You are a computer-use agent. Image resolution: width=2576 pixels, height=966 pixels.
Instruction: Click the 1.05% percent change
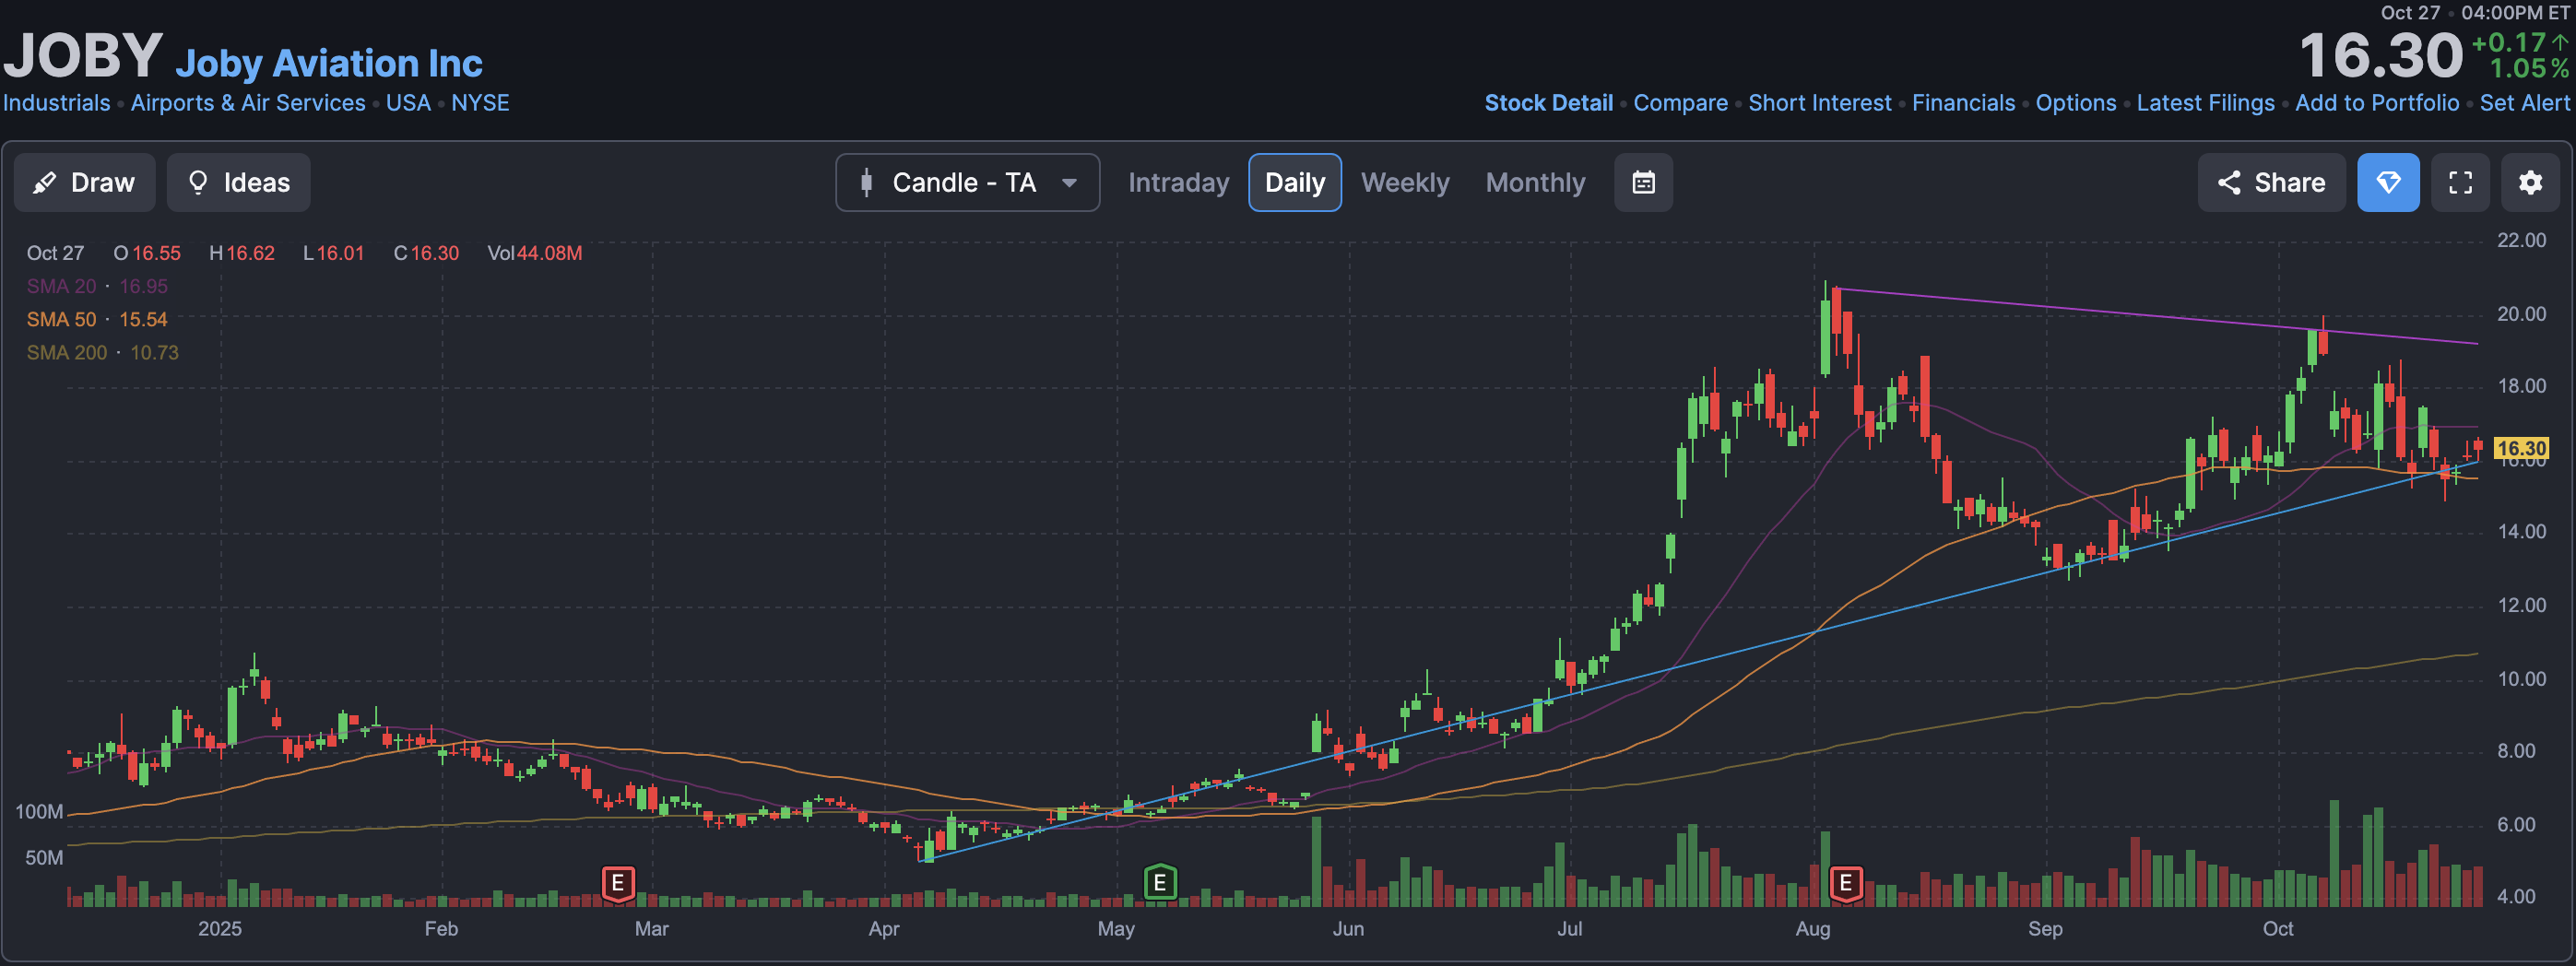click(x=2528, y=68)
